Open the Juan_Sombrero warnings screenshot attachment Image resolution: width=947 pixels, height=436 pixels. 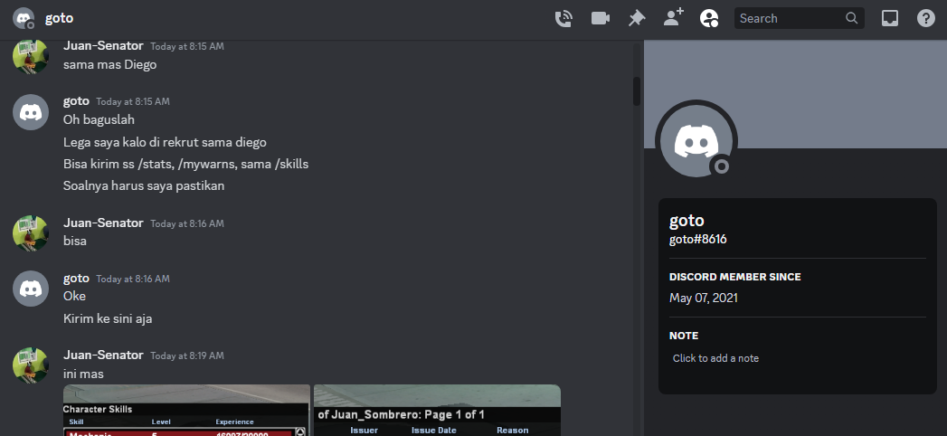(437, 410)
